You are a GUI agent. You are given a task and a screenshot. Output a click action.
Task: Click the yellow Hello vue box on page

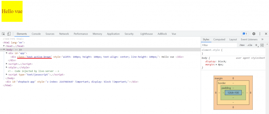[12, 11]
